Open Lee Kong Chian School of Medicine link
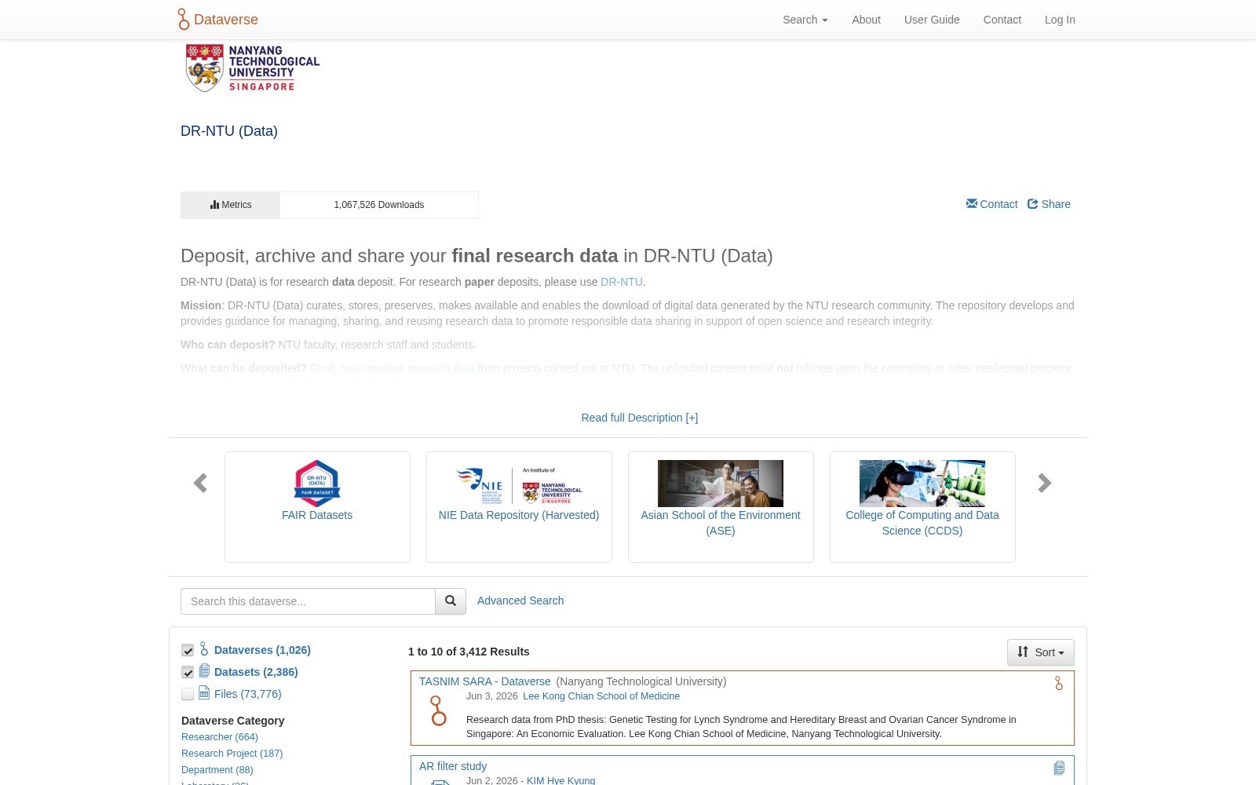 tap(601, 696)
